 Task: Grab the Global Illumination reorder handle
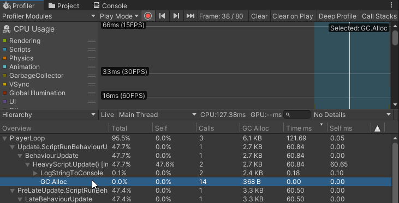click(x=92, y=93)
